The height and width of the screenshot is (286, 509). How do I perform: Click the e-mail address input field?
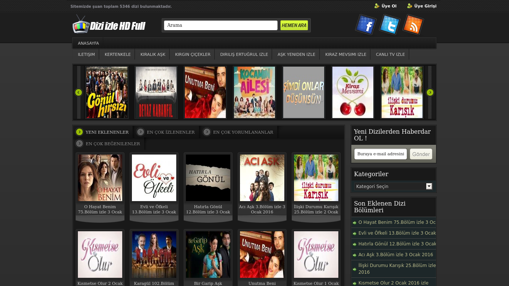tap(380, 154)
